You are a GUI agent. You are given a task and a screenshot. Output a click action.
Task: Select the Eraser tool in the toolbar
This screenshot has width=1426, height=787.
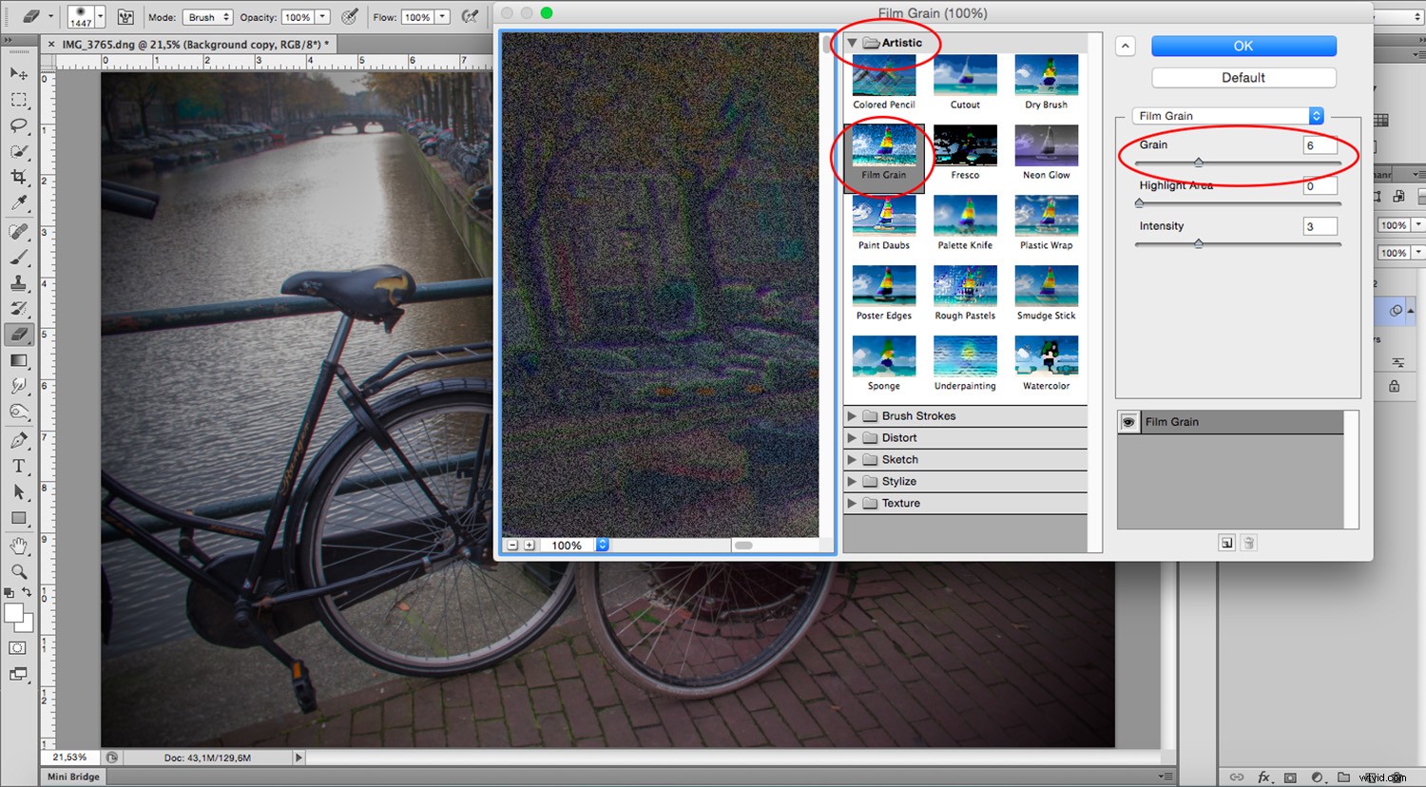(x=19, y=335)
